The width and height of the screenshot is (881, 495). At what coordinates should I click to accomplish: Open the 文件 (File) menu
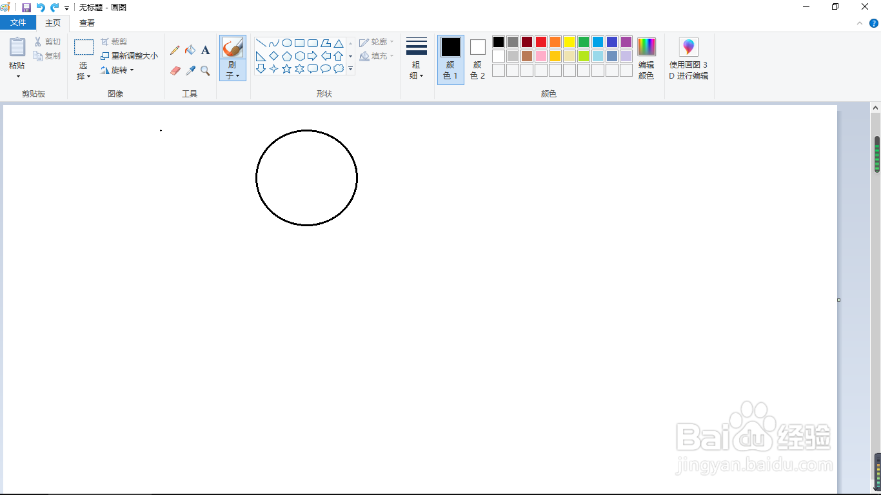[x=18, y=23]
